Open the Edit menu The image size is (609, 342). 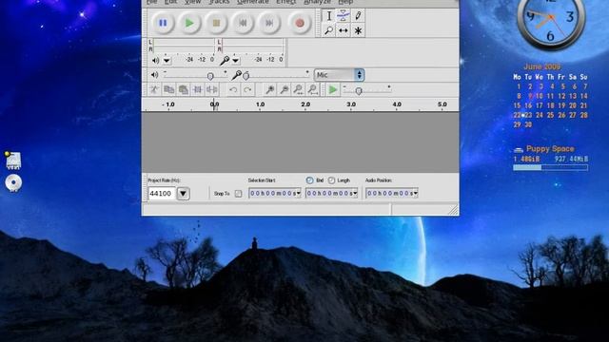(x=170, y=2)
